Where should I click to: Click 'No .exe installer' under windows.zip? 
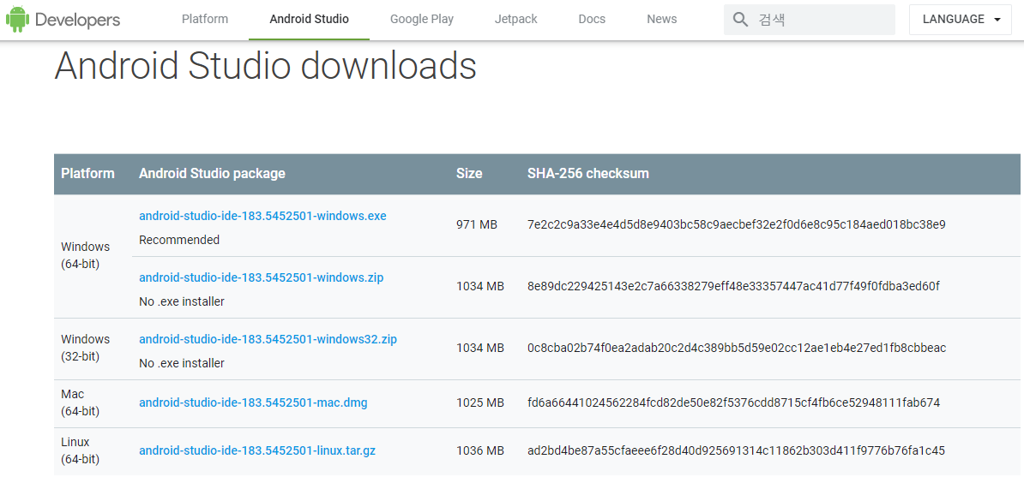[x=182, y=301]
